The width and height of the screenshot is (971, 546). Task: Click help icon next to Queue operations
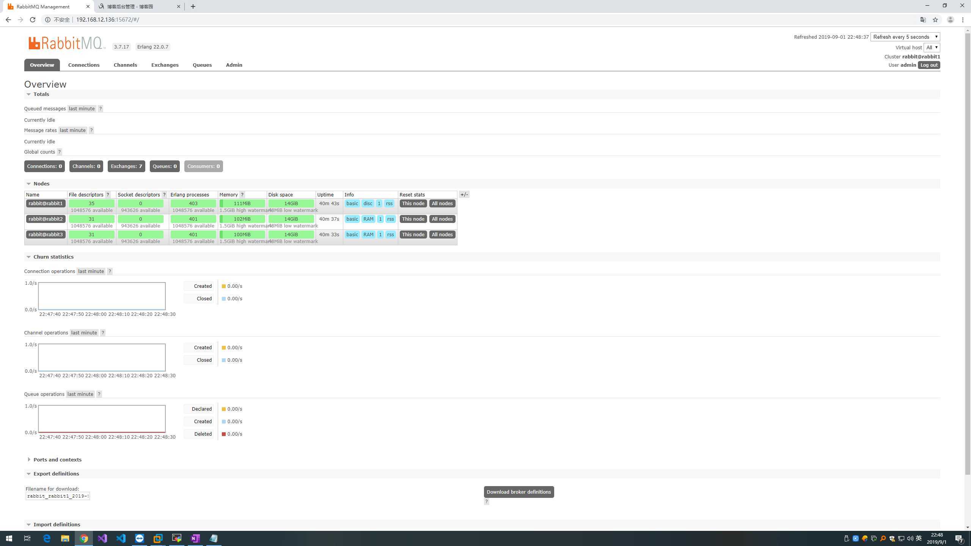[x=99, y=394]
